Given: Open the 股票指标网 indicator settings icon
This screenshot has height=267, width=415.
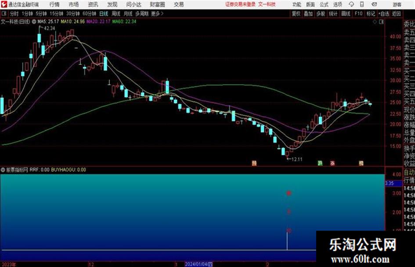Looking at the screenshot, I should tap(3, 170).
